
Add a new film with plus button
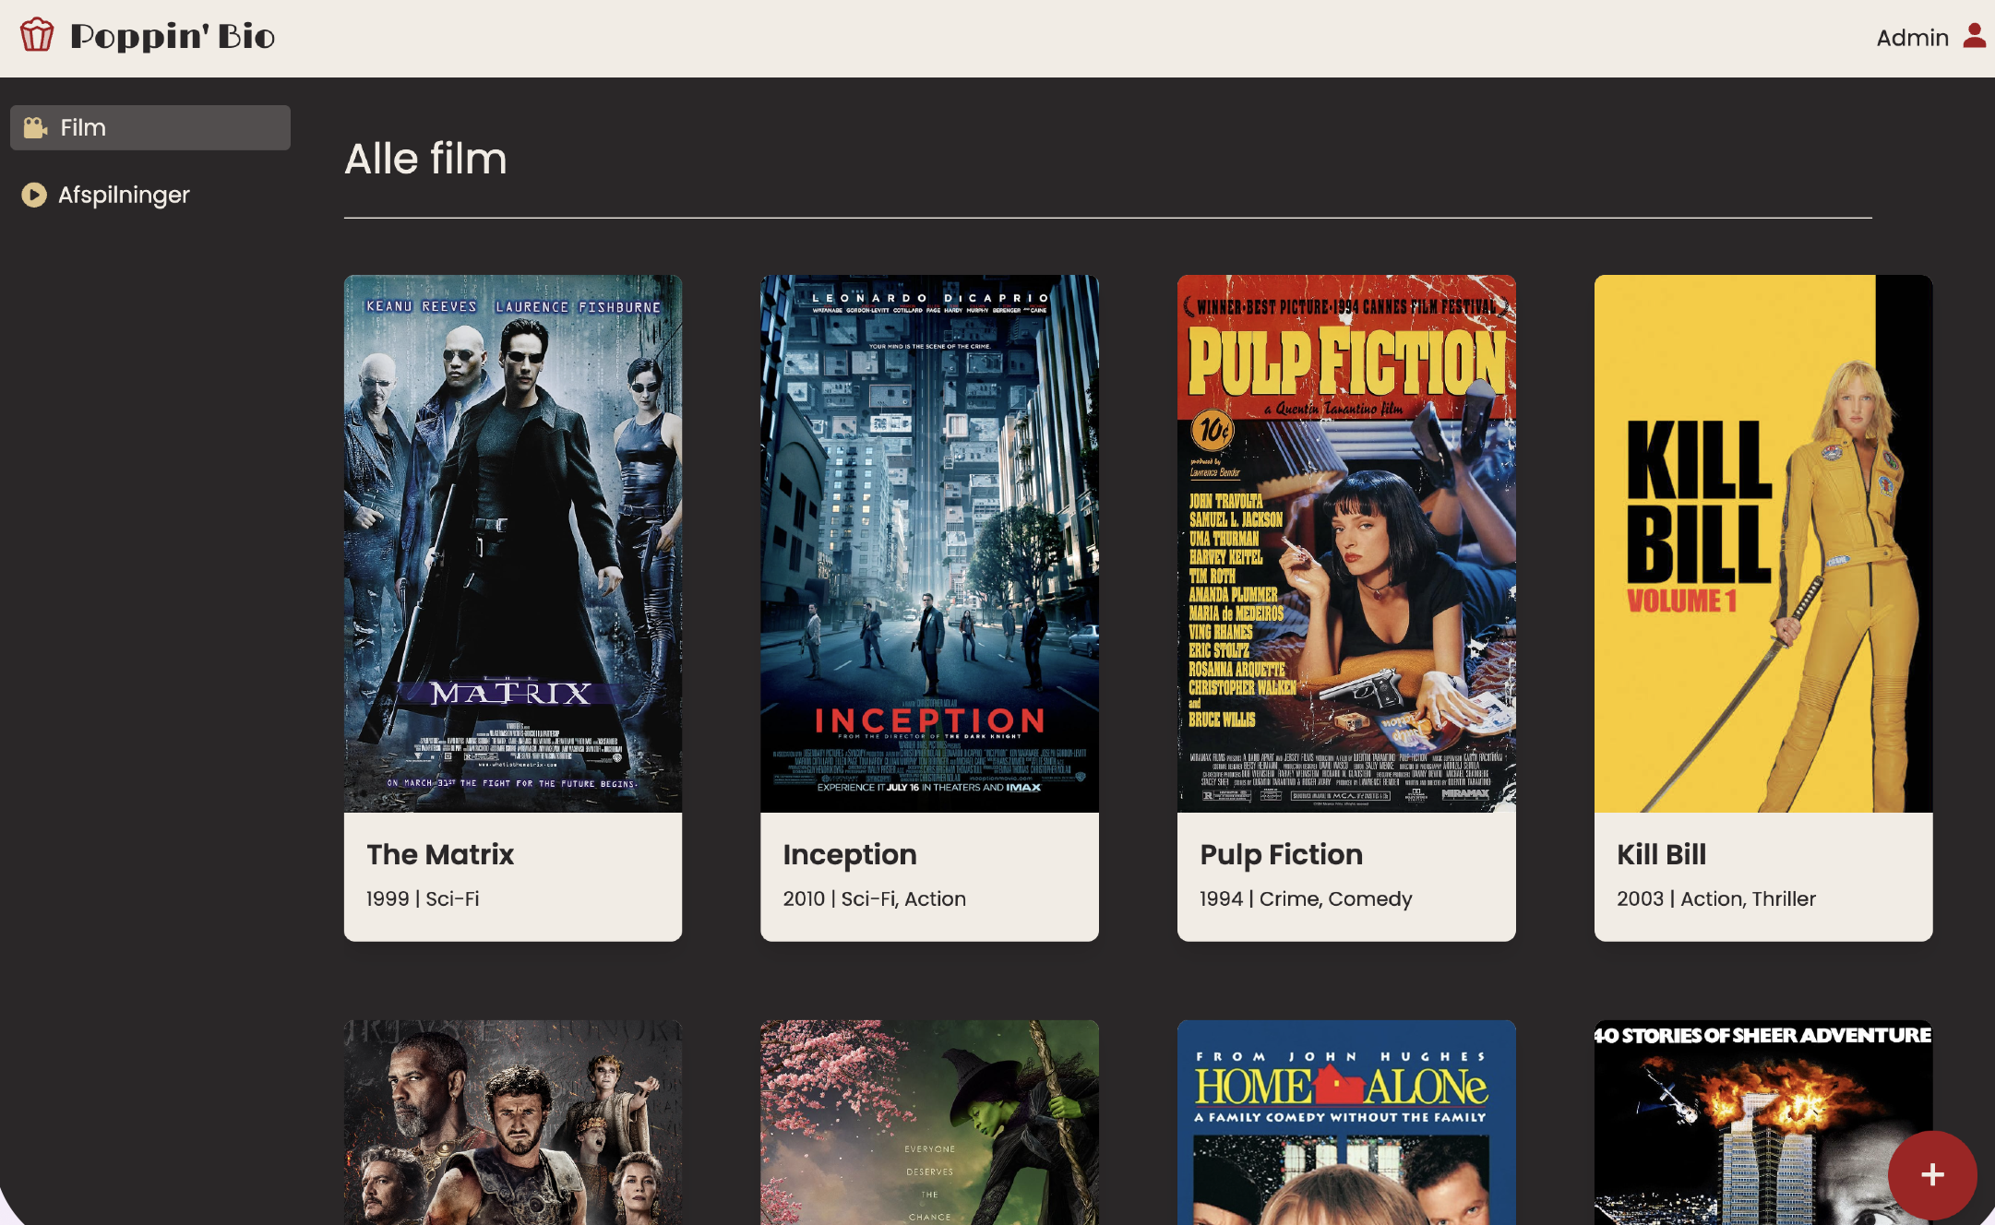pyautogui.click(x=1932, y=1174)
